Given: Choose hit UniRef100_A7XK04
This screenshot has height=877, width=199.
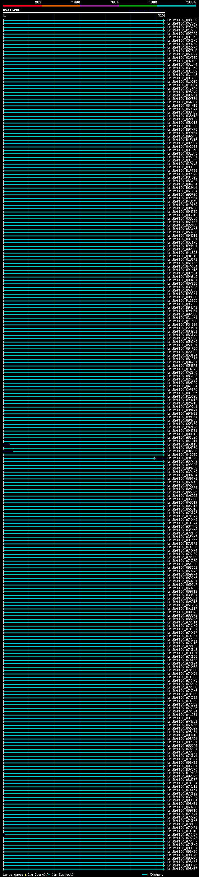Looking at the screenshot, I should [182, 783].
